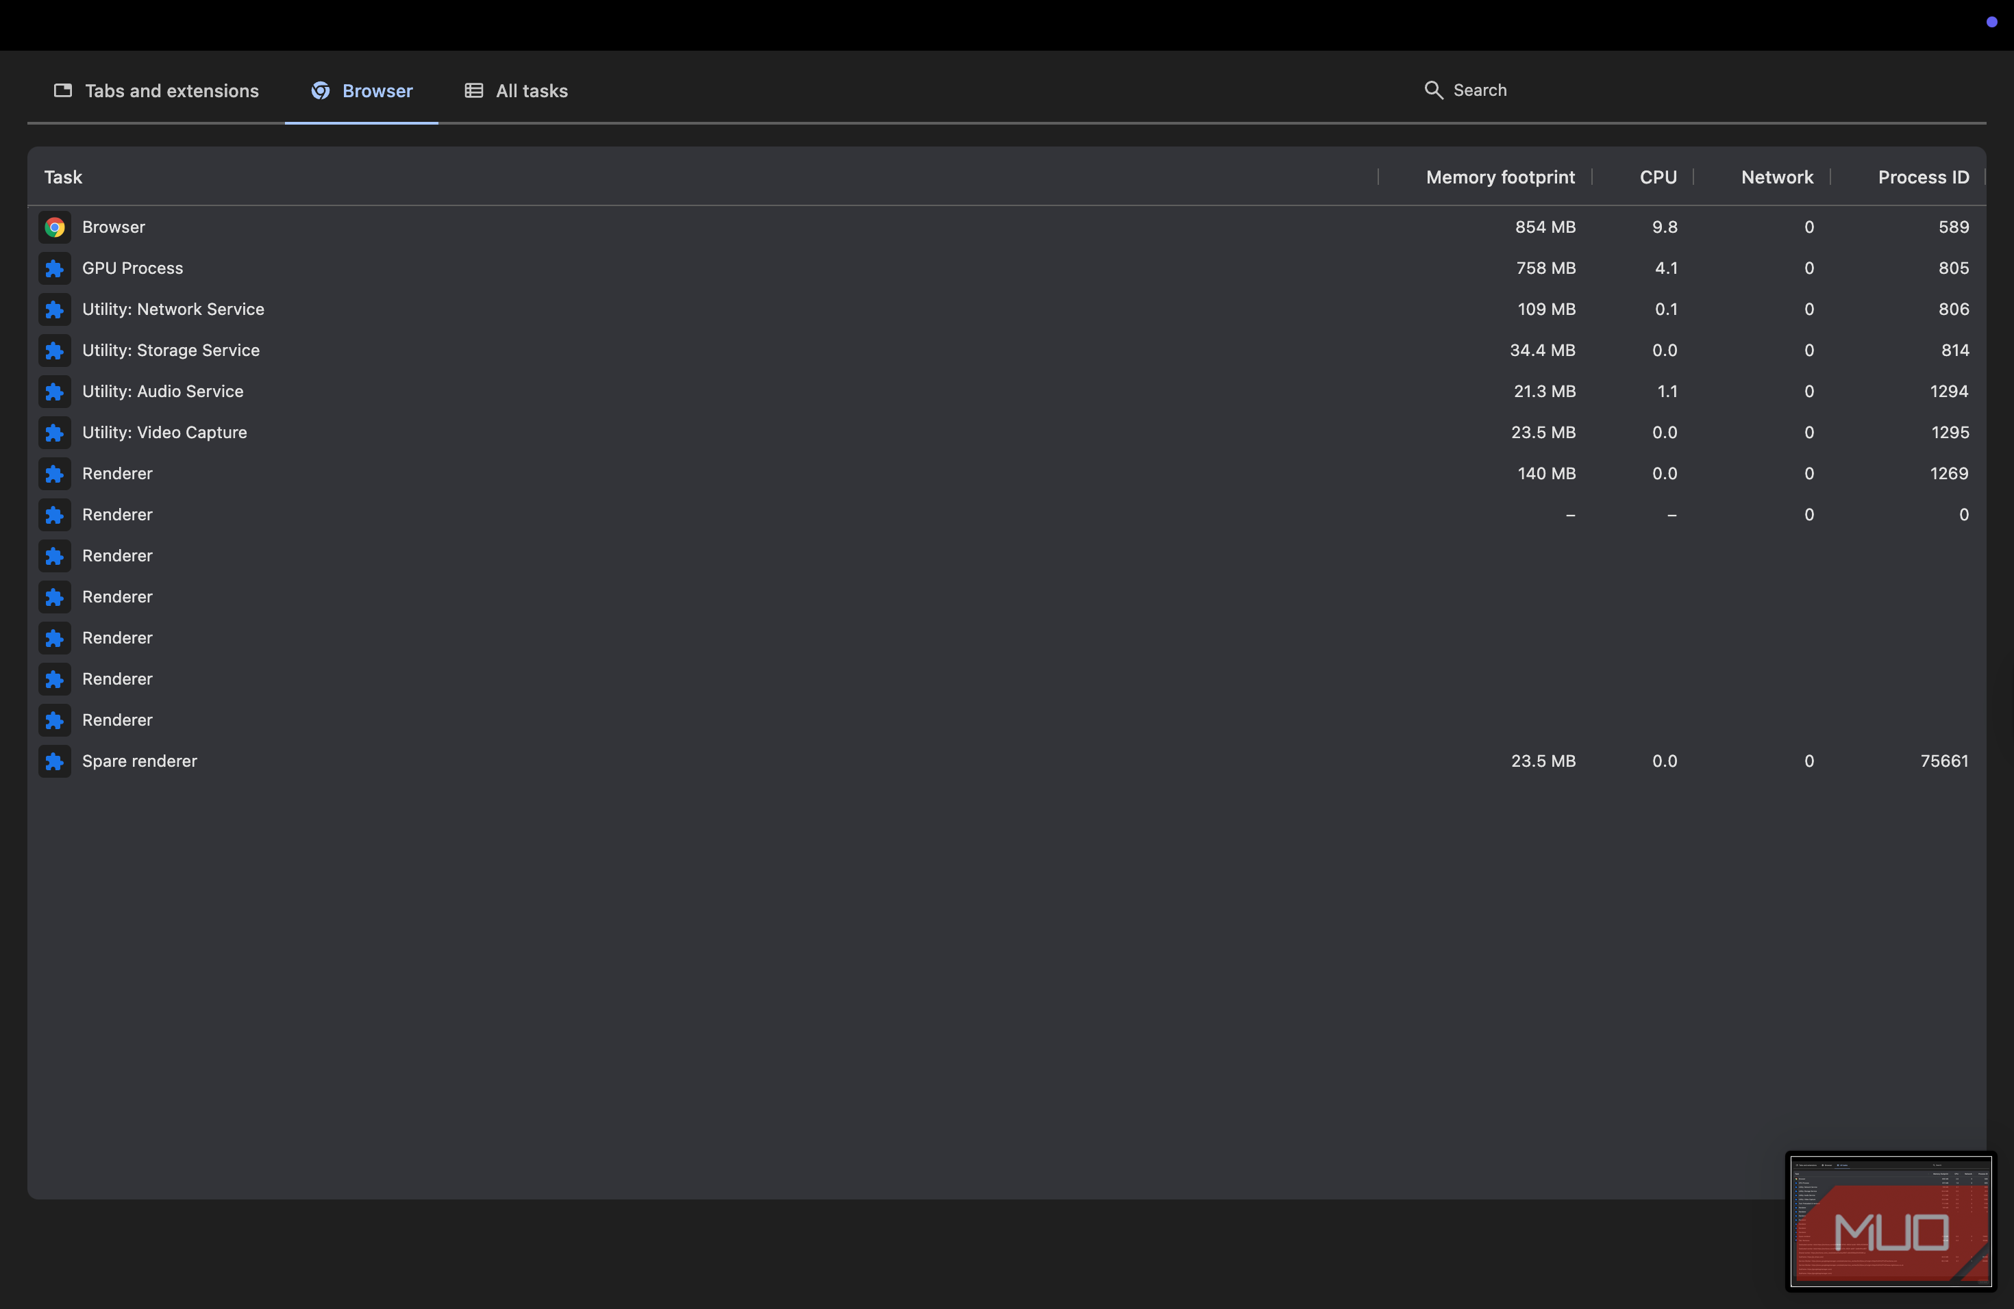
Task: Sort by Memory footprint column header
Action: (1500, 177)
